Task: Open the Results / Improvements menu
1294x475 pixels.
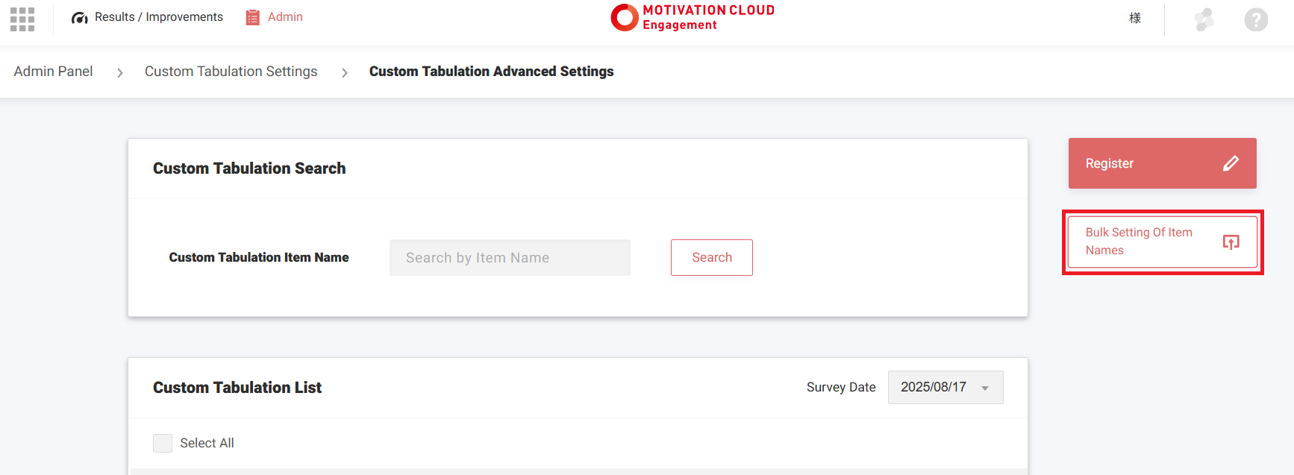Action: click(158, 17)
